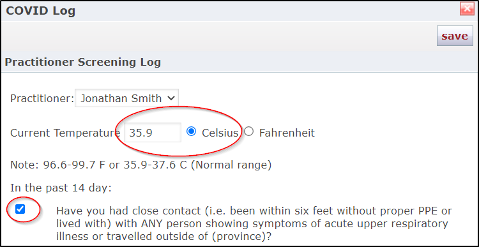Select the Celsius radio button

tap(191, 132)
